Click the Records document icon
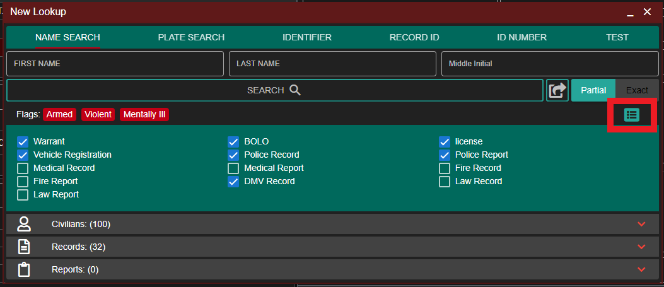 point(24,247)
